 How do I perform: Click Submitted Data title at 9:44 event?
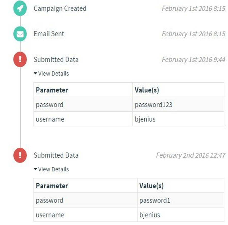(56, 60)
